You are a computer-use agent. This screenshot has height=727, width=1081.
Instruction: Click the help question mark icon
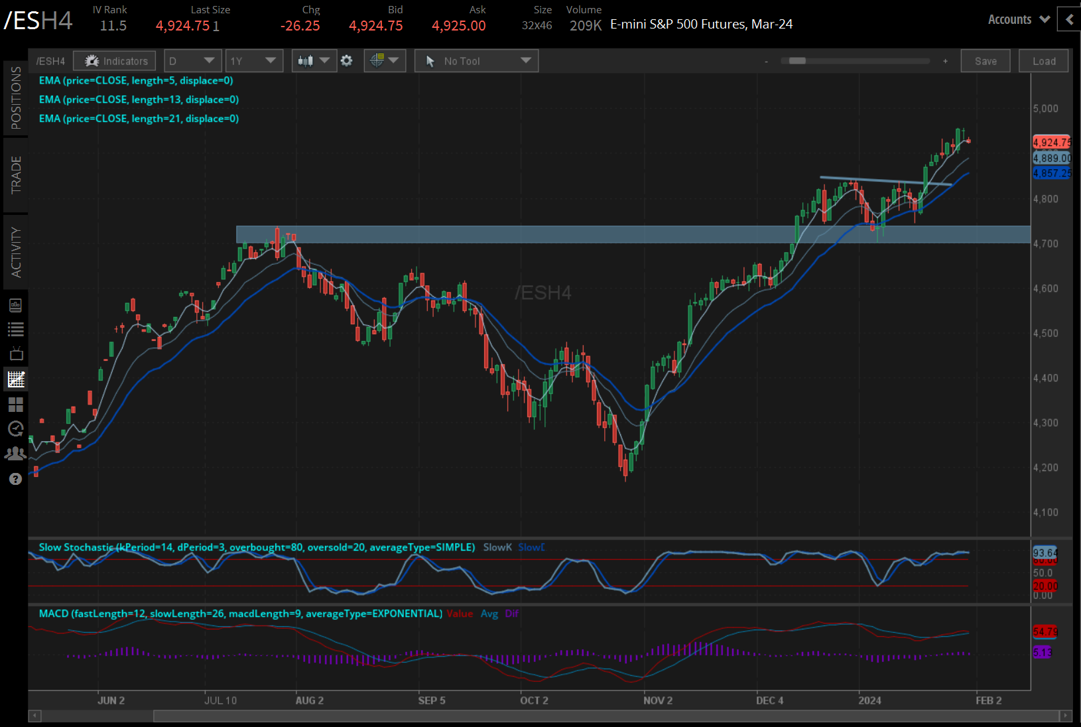click(16, 479)
